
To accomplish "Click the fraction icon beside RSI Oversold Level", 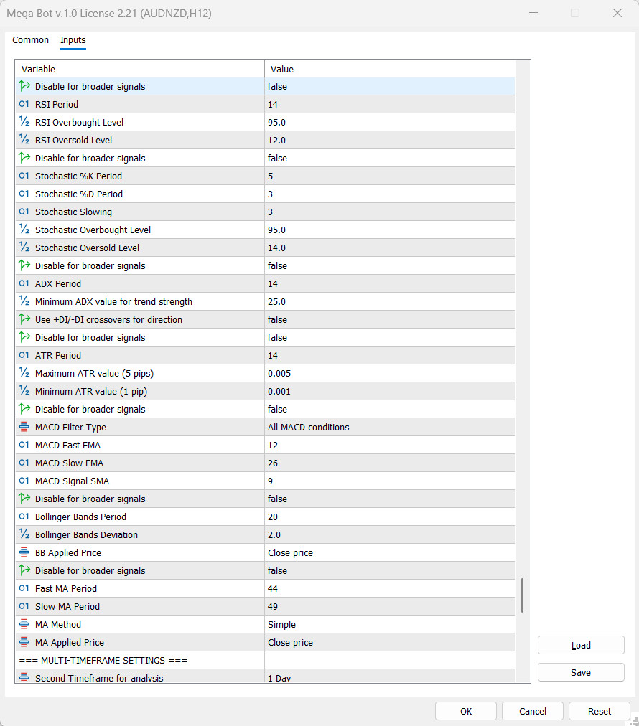I will click(x=24, y=140).
